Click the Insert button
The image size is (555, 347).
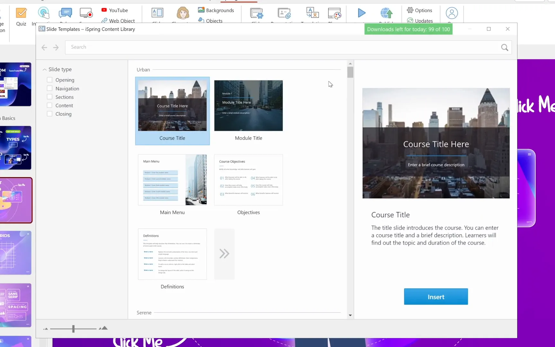click(436, 297)
